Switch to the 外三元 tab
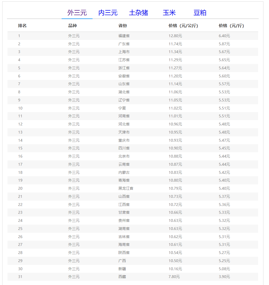The image size is (269, 285). (77, 13)
